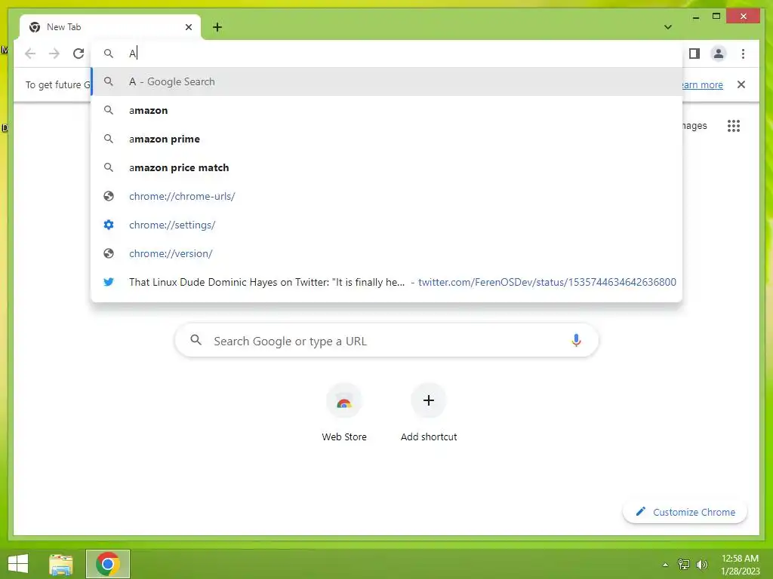Choose the 'A - Google Search' suggestion

(386, 81)
